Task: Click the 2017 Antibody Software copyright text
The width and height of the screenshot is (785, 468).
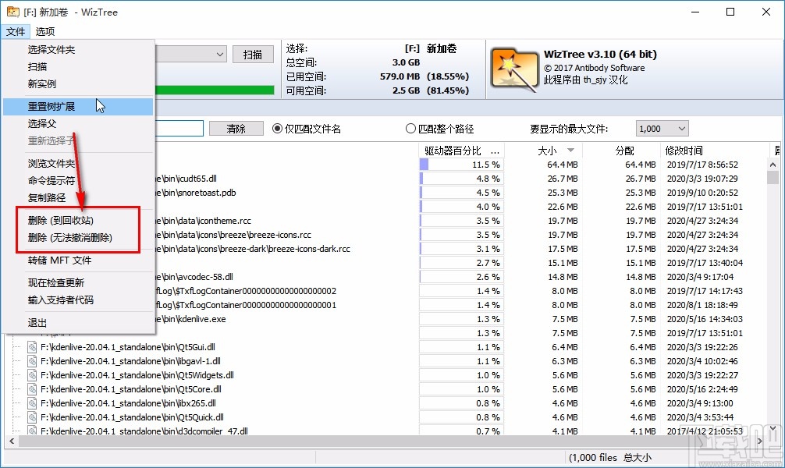Action: point(595,68)
